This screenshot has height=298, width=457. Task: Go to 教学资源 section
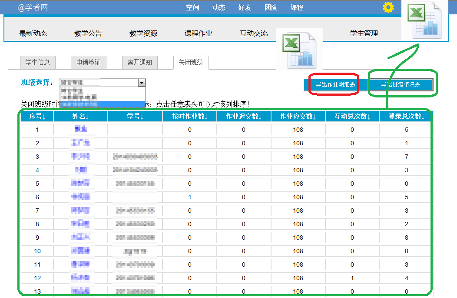pos(143,33)
